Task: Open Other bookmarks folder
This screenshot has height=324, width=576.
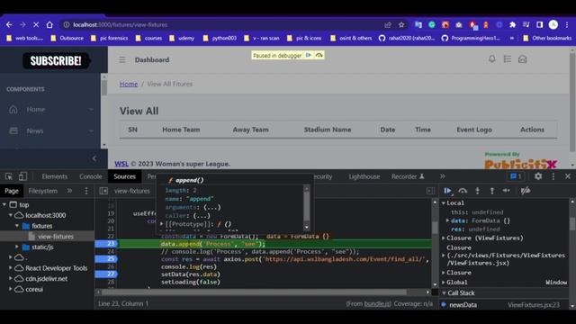Action: pyautogui.click(x=547, y=38)
